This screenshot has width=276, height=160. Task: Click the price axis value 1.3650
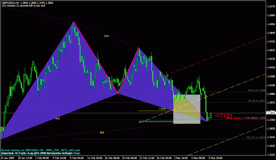pos(271,129)
